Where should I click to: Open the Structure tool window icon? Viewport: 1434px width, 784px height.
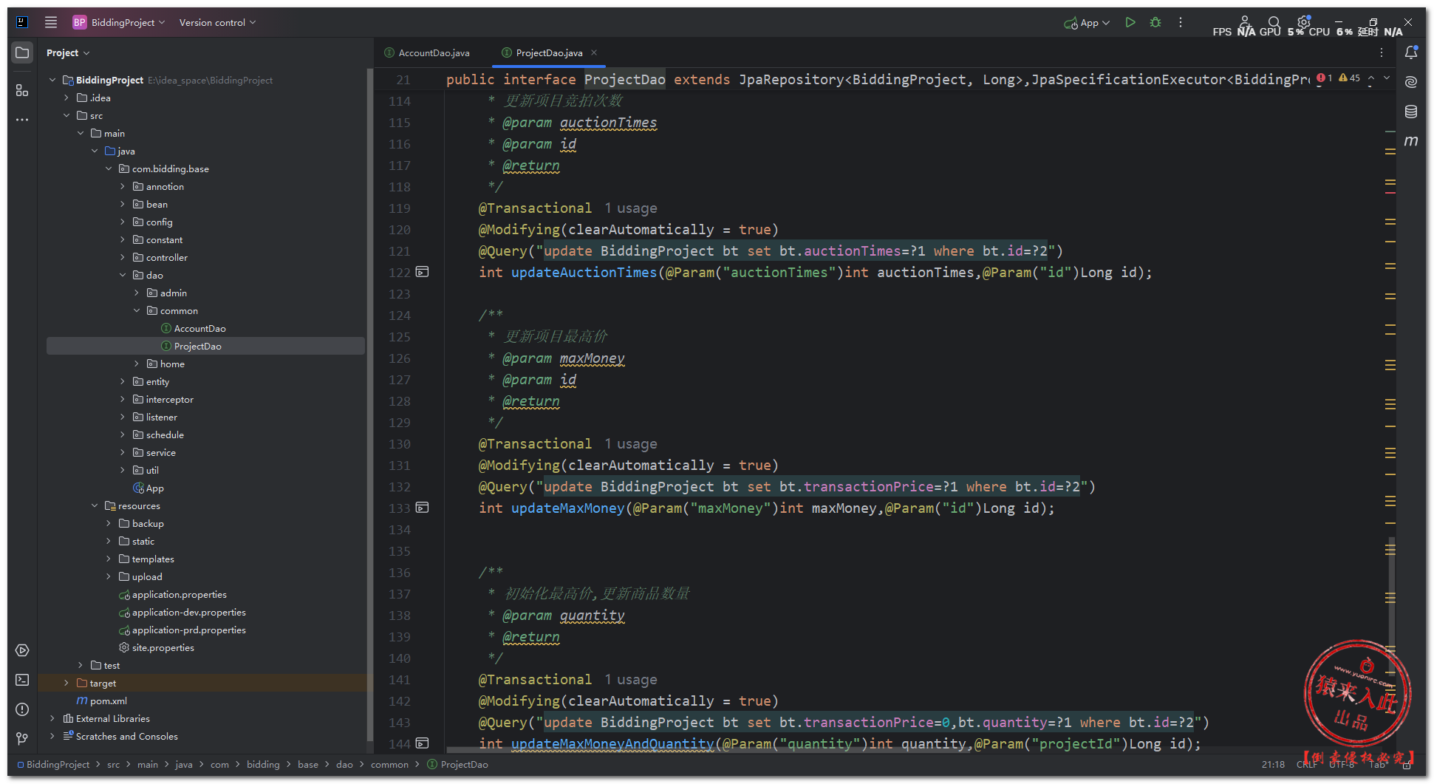pyautogui.click(x=22, y=90)
